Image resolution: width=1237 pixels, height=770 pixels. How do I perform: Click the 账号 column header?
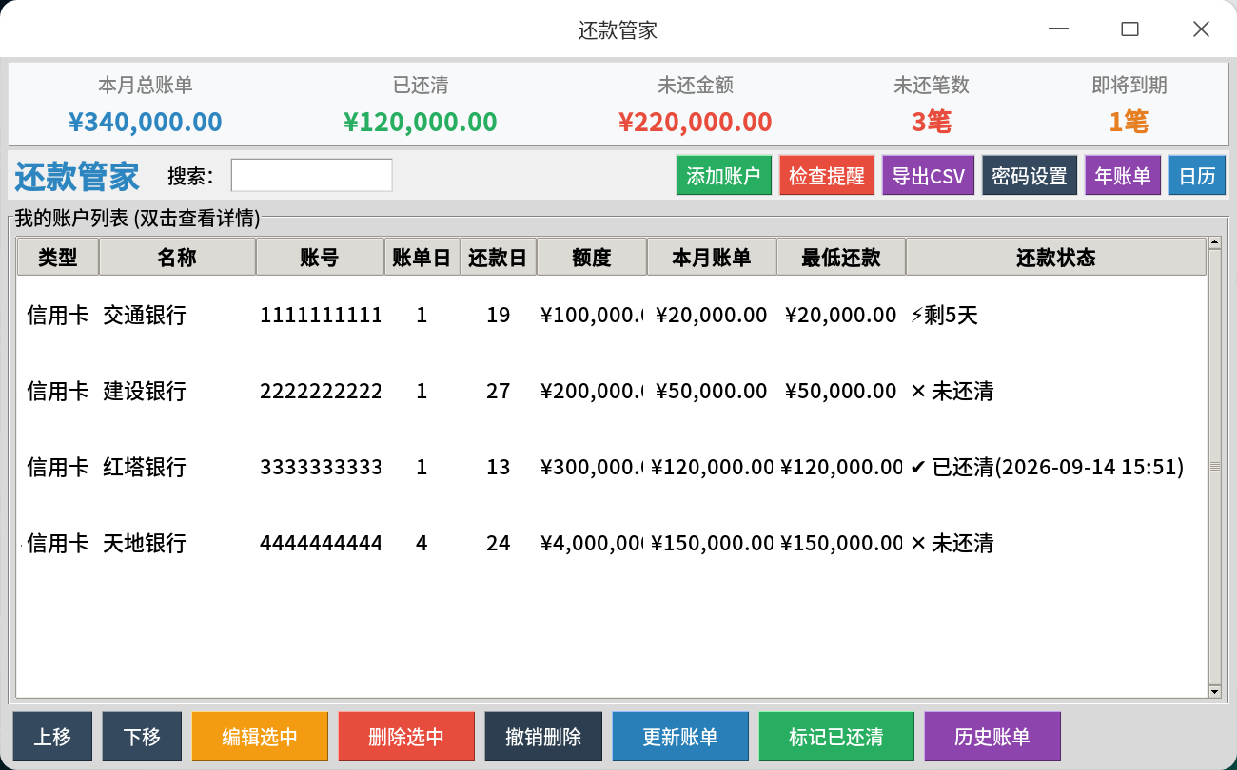(320, 257)
